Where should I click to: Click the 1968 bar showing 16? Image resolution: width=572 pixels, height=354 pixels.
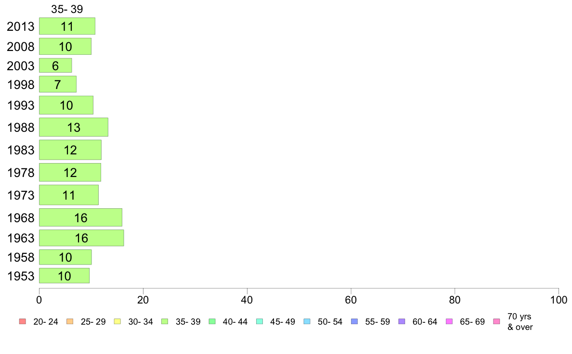tap(80, 218)
